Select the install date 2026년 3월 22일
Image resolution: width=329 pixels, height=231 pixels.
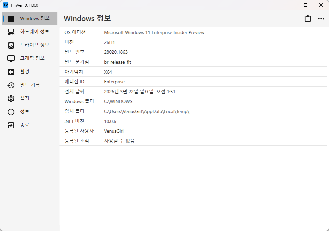[139, 92]
